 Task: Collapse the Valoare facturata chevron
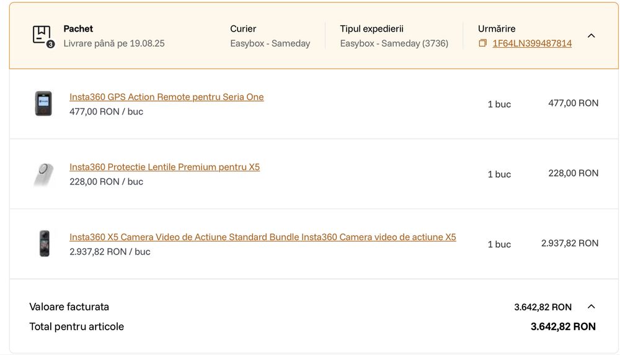(591, 307)
